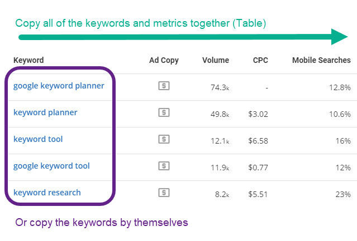Viewport: 357px width, 241px height.
Task: Select the 11.9k volume cell
Action: [218, 166]
